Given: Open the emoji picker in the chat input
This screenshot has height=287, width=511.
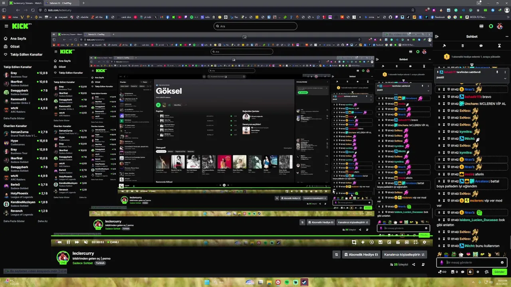Looking at the screenshot, I should pyautogui.click(x=502, y=262).
